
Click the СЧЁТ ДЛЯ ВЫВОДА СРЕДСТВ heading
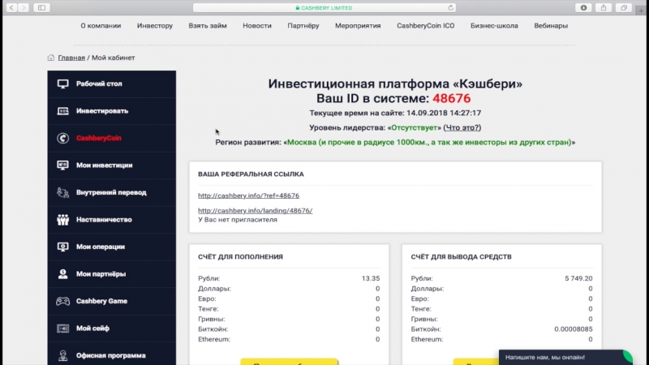461,257
